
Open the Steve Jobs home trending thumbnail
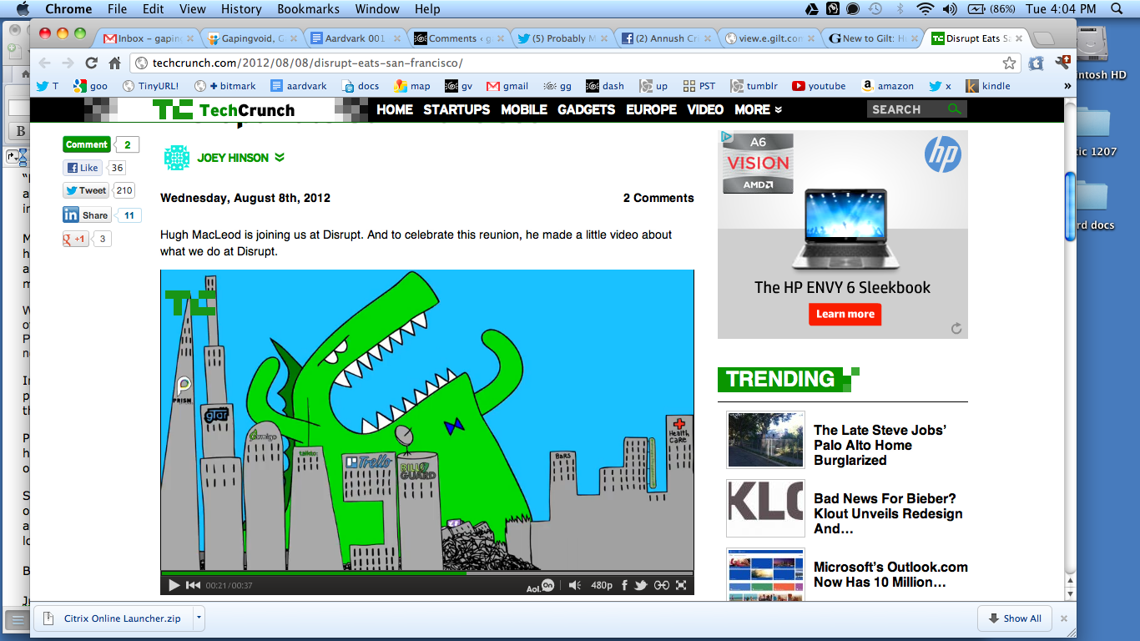tap(765, 440)
